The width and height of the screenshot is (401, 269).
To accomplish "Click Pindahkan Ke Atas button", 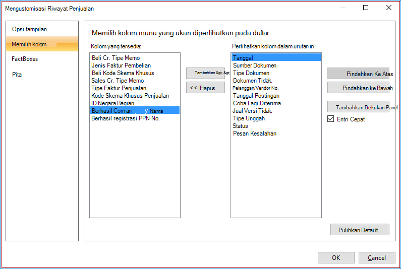I will coord(358,74).
